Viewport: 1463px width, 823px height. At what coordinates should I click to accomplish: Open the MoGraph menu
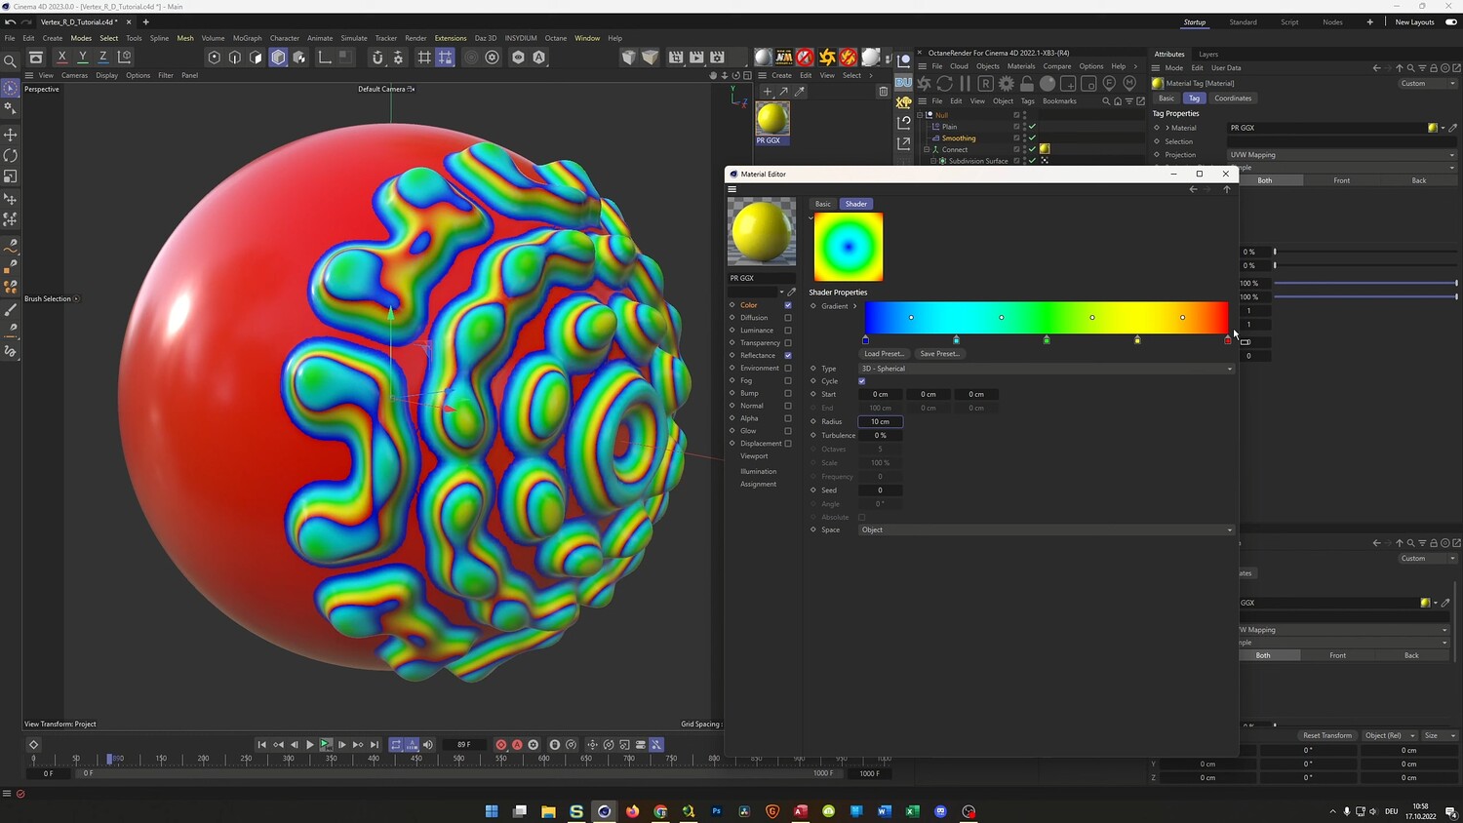tap(247, 38)
